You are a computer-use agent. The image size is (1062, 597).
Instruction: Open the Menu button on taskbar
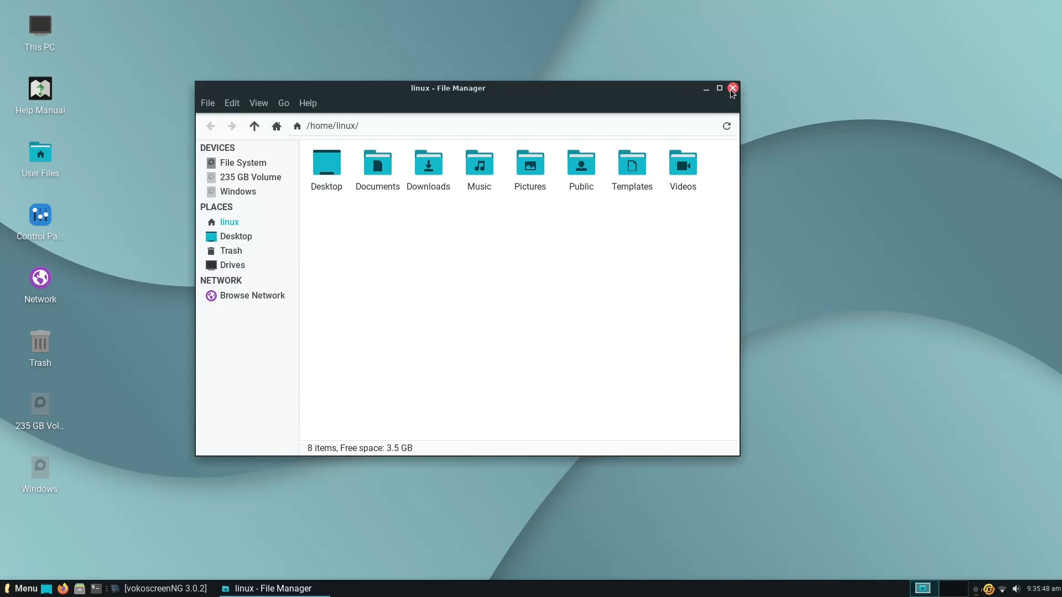pos(21,588)
